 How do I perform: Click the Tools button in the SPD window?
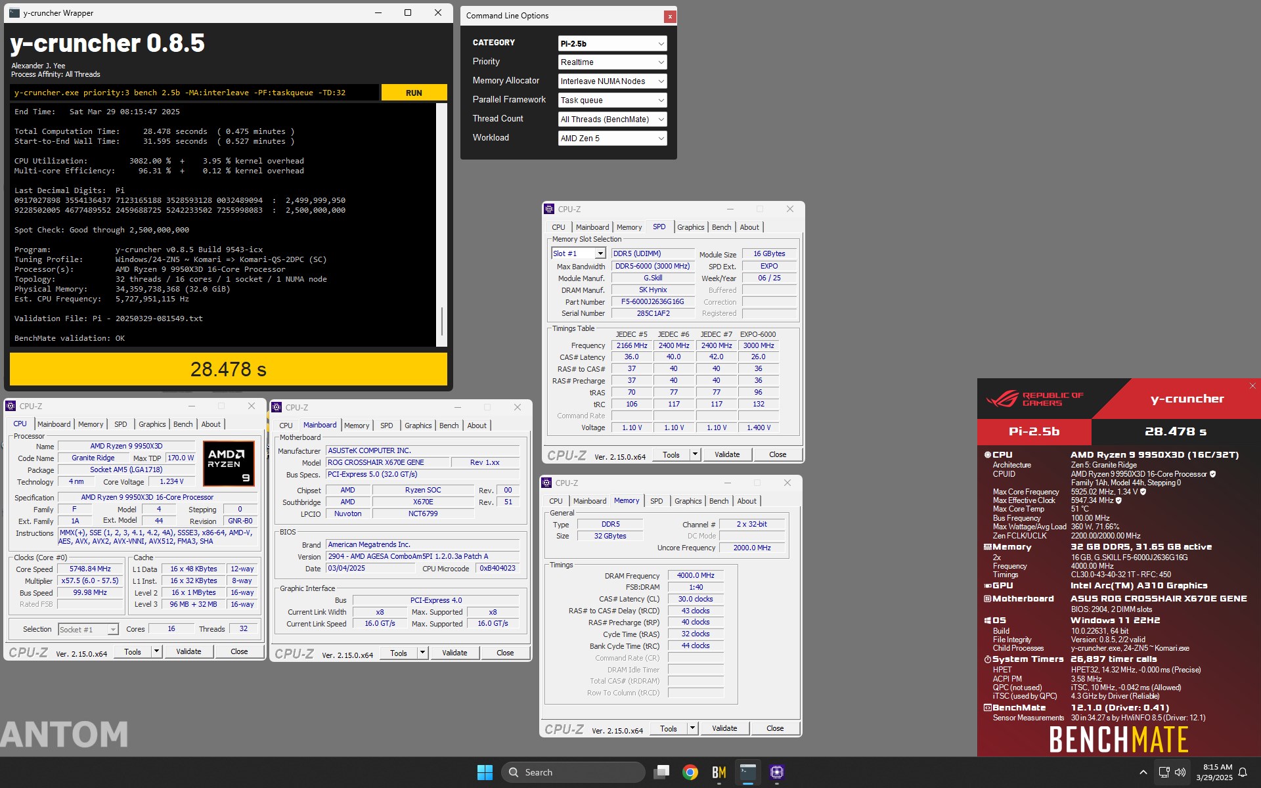pos(671,454)
